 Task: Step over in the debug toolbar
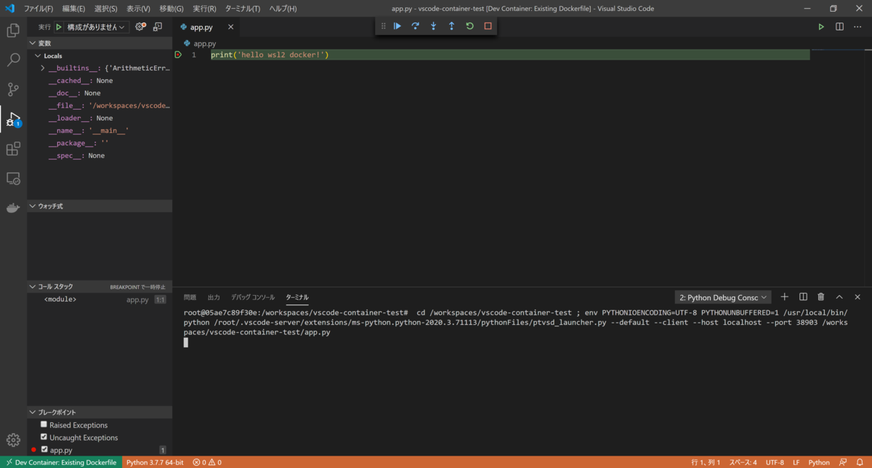point(416,26)
